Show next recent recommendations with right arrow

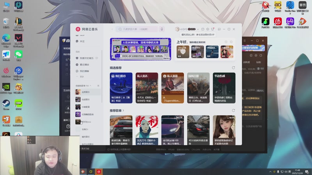231,42
